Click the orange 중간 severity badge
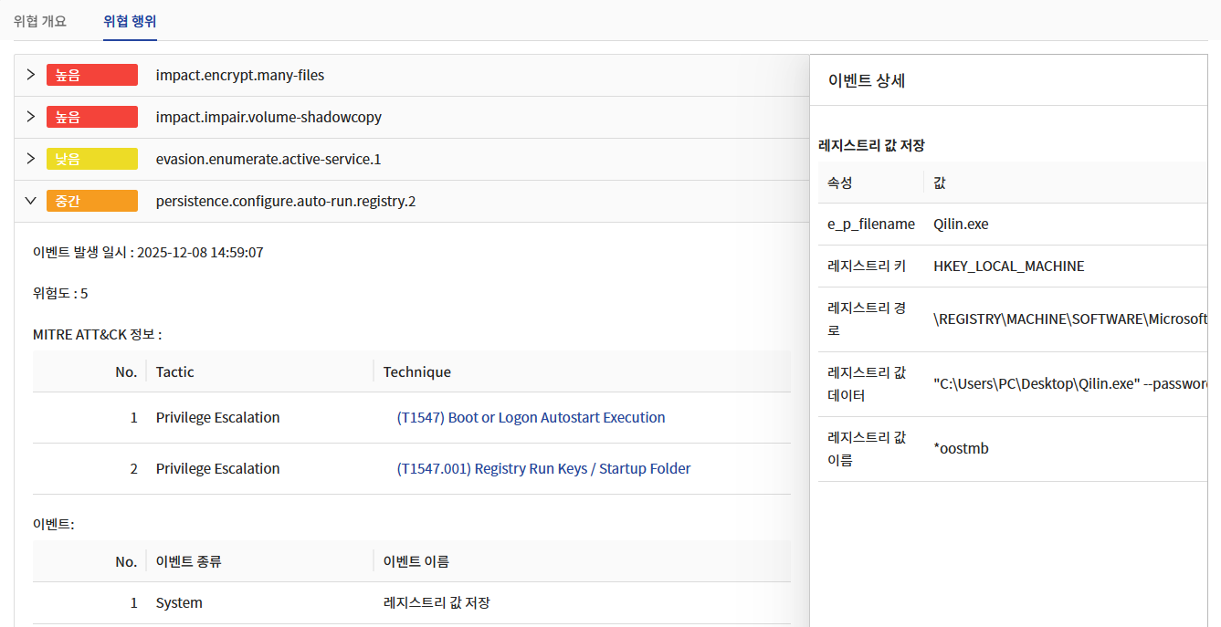The image size is (1221, 627). point(91,201)
